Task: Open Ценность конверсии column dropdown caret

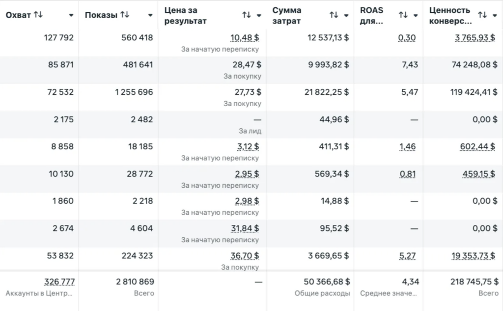Action: (x=495, y=15)
